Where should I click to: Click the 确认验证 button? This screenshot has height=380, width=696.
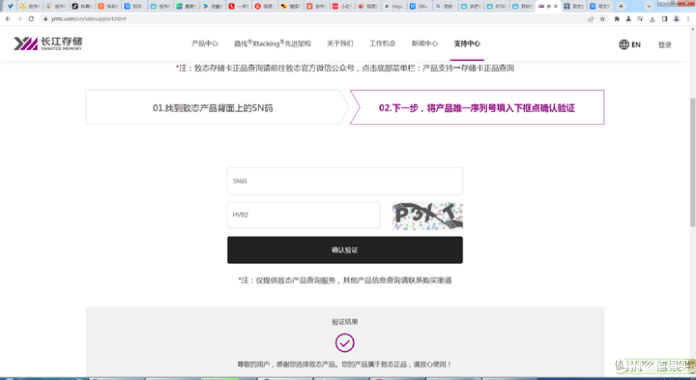click(345, 250)
